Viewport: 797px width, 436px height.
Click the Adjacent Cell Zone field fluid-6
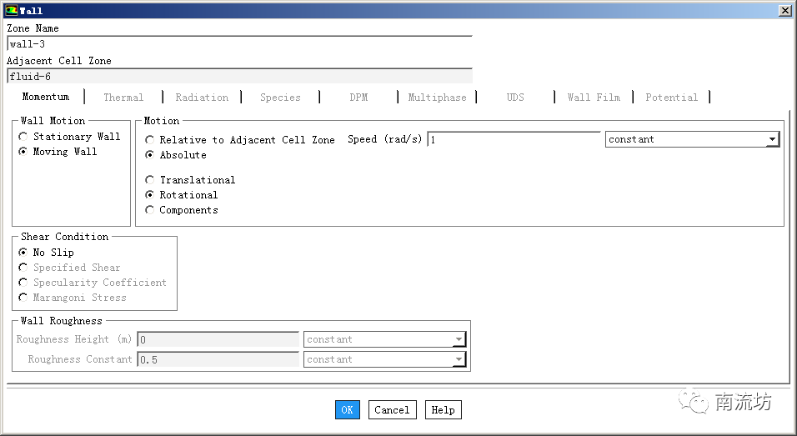click(240, 76)
